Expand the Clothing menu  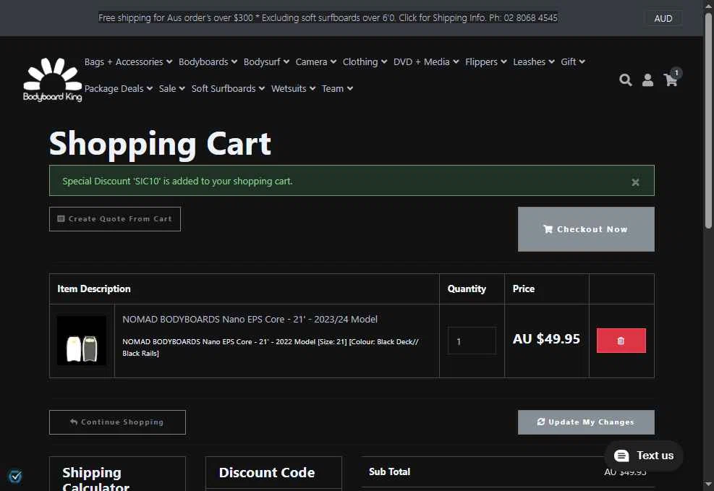365,62
